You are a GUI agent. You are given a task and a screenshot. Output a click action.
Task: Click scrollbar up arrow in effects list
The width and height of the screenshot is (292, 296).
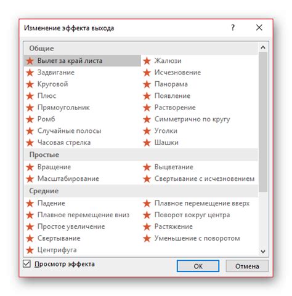263,47
